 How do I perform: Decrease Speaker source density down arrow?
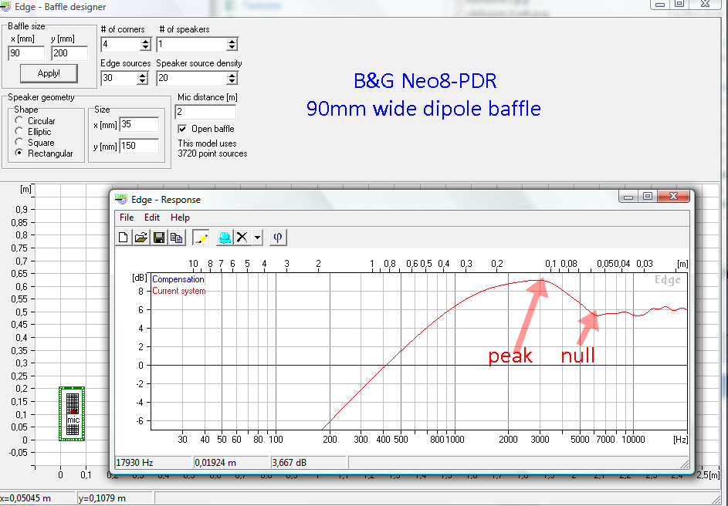click(x=232, y=81)
